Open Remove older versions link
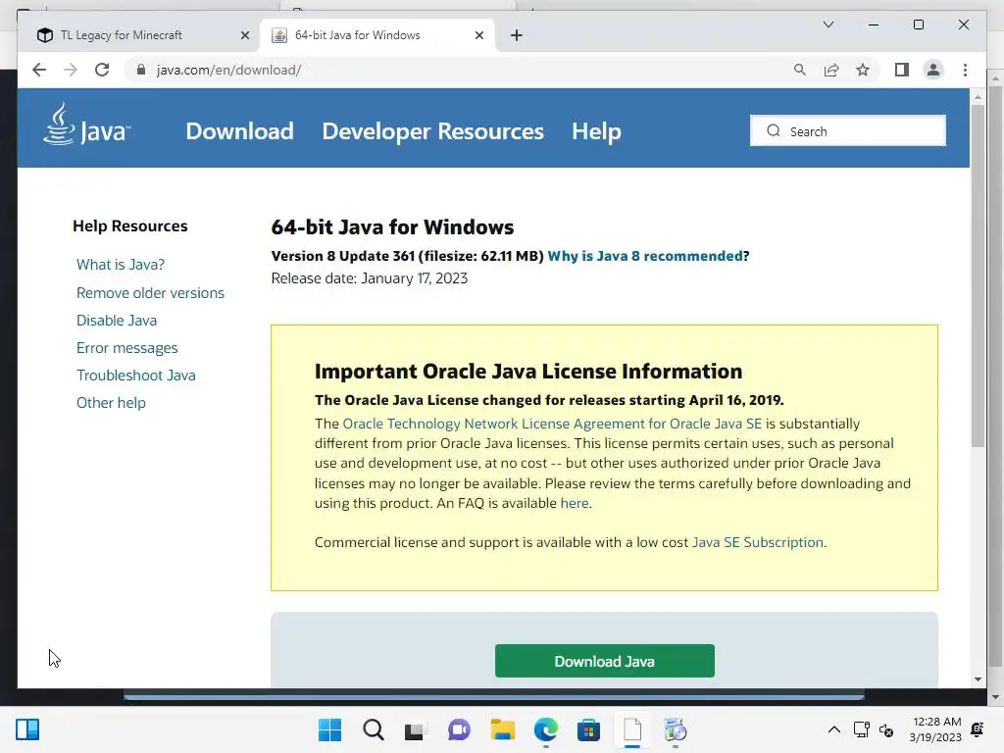Screen dimensions: 1004x753 (150, 292)
